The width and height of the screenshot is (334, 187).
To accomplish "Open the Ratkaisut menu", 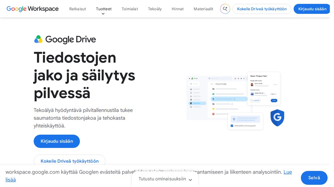I will 78,9.
